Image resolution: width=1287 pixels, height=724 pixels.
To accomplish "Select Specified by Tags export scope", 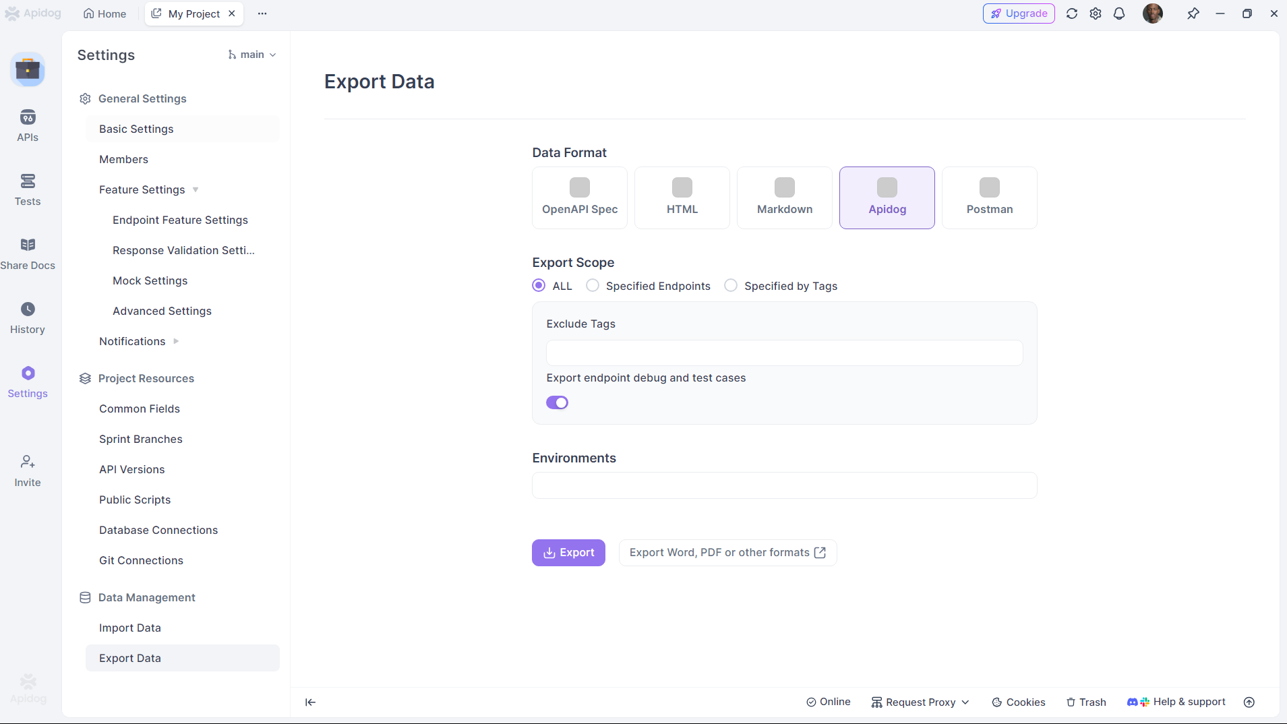I will [731, 285].
